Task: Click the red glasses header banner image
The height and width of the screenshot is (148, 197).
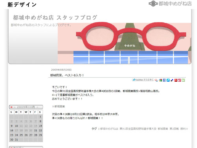Action: click(x=125, y=43)
